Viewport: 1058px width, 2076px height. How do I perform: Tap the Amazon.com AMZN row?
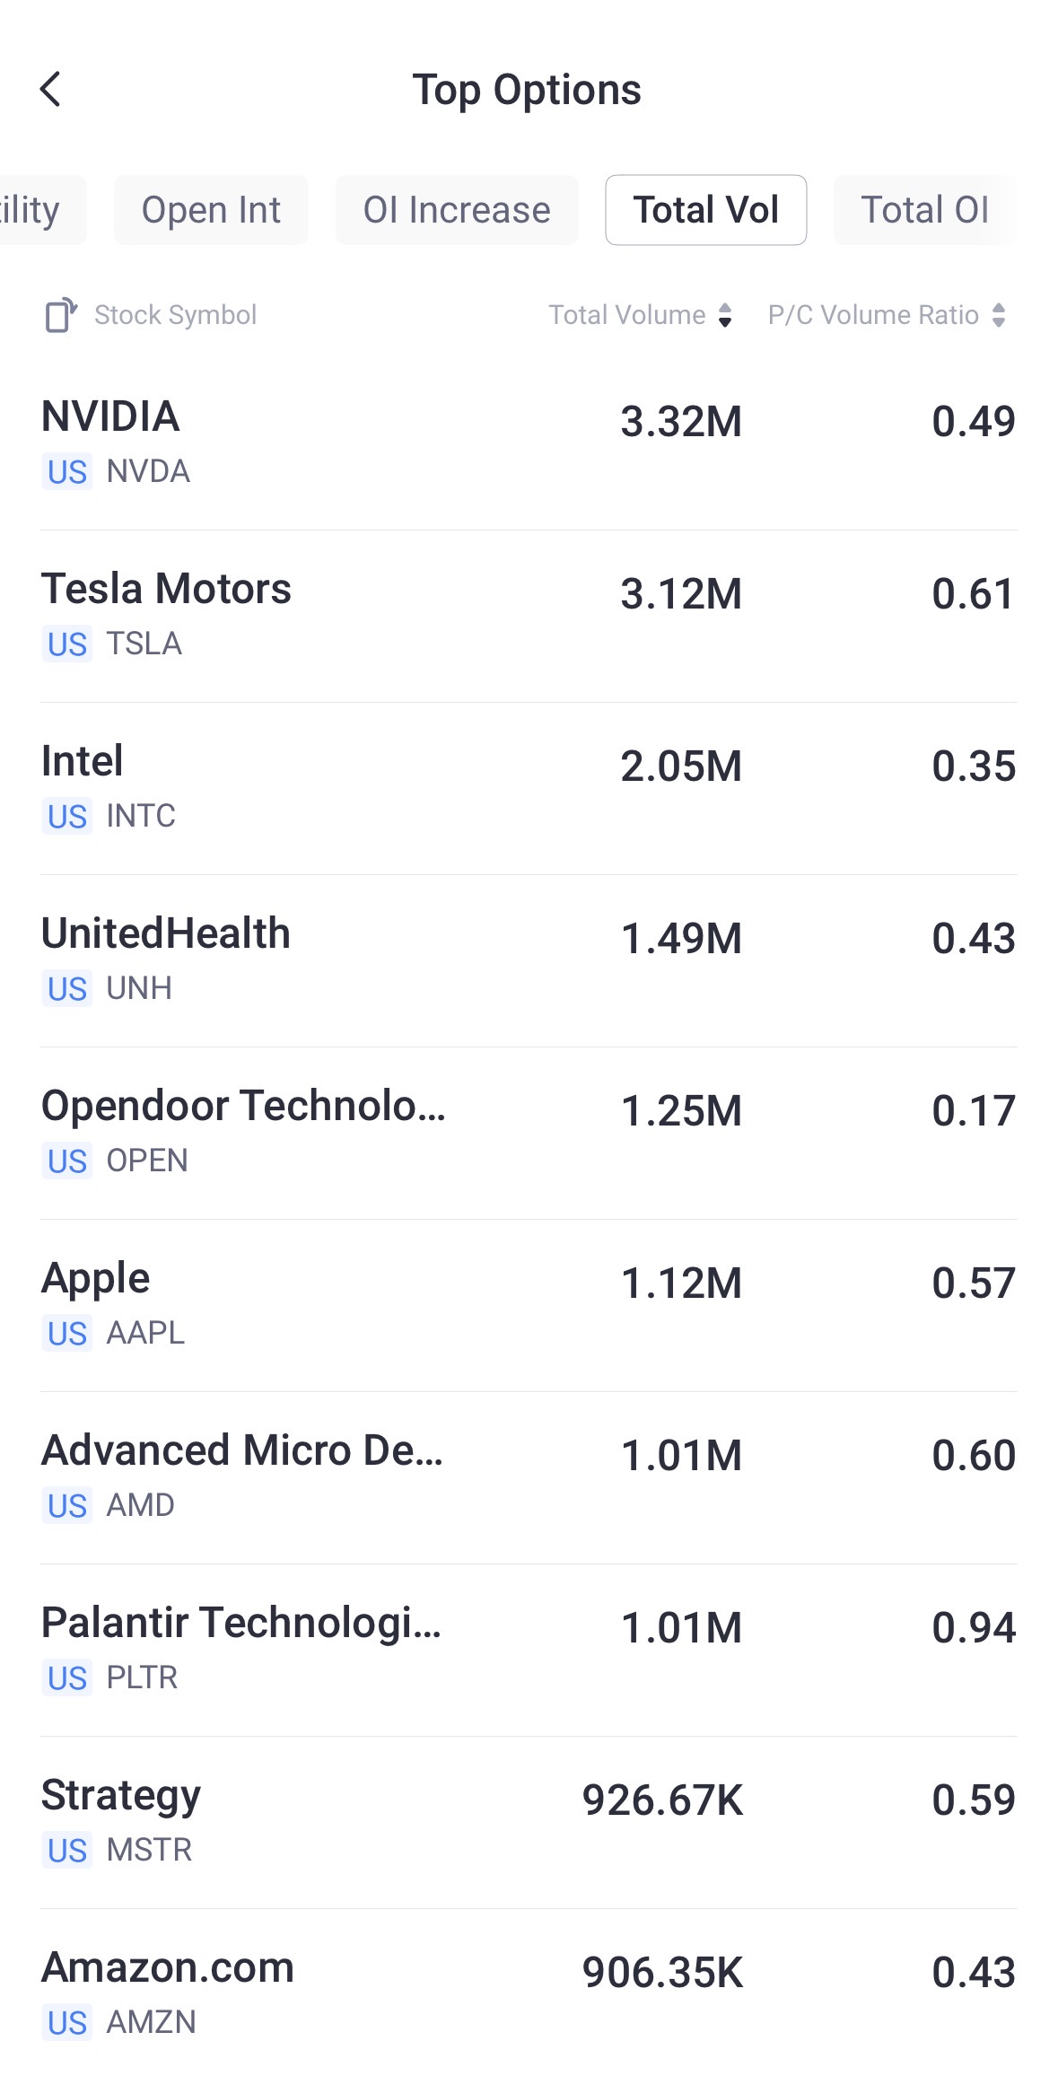[529, 1993]
